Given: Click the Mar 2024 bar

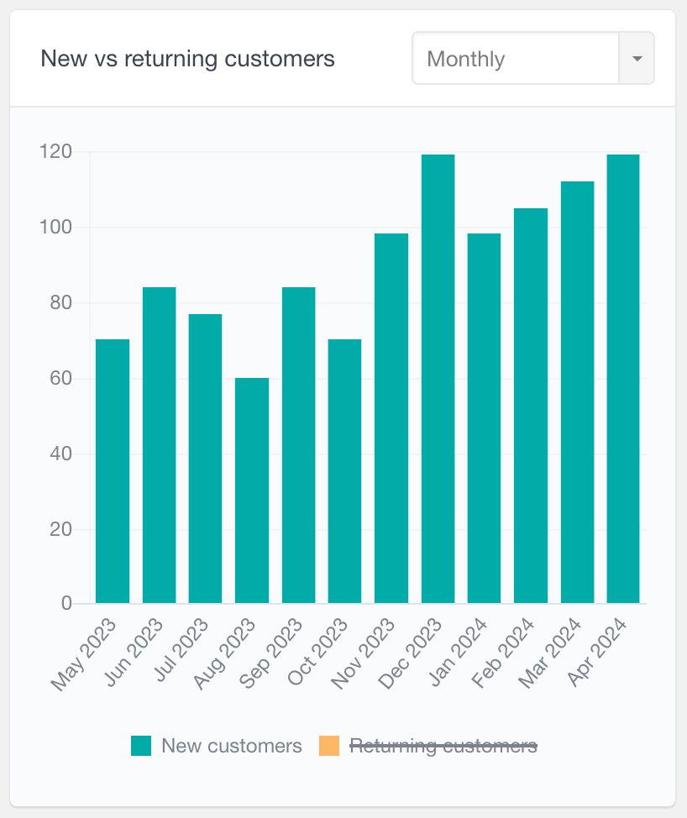Looking at the screenshot, I should click(x=578, y=392).
